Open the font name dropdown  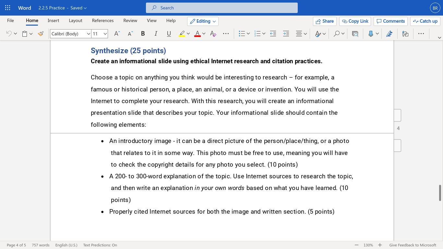coord(88,34)
